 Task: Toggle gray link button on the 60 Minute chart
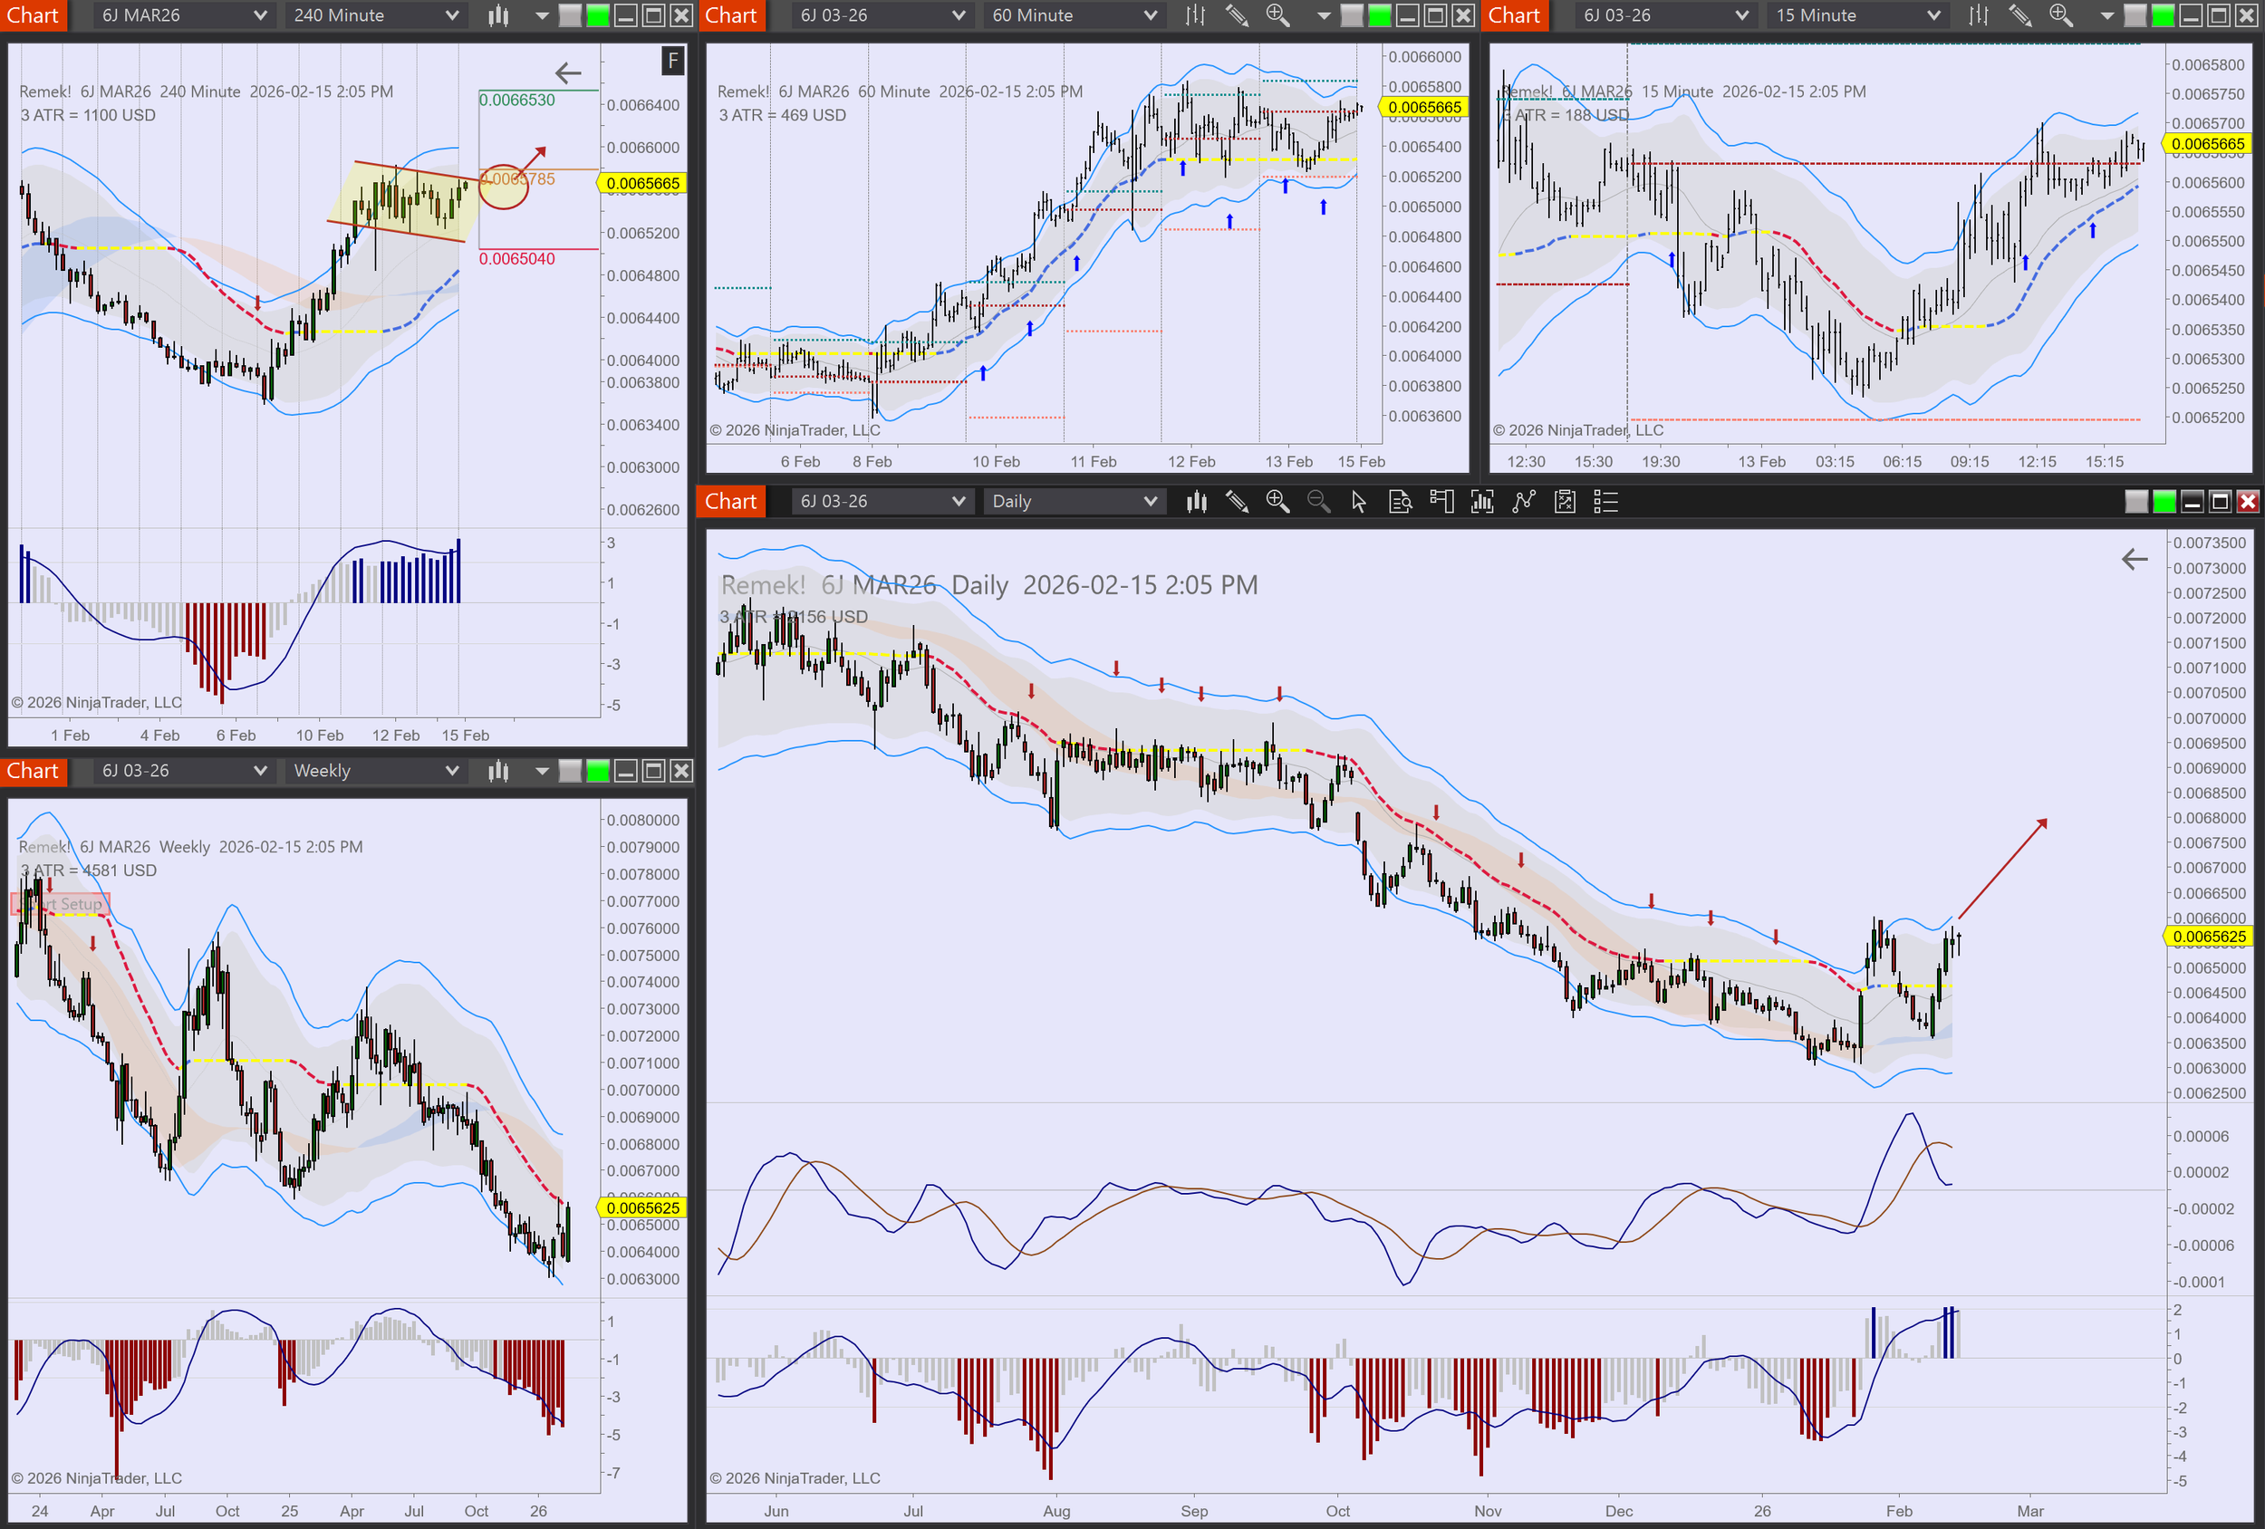(x=1352, y=15)
